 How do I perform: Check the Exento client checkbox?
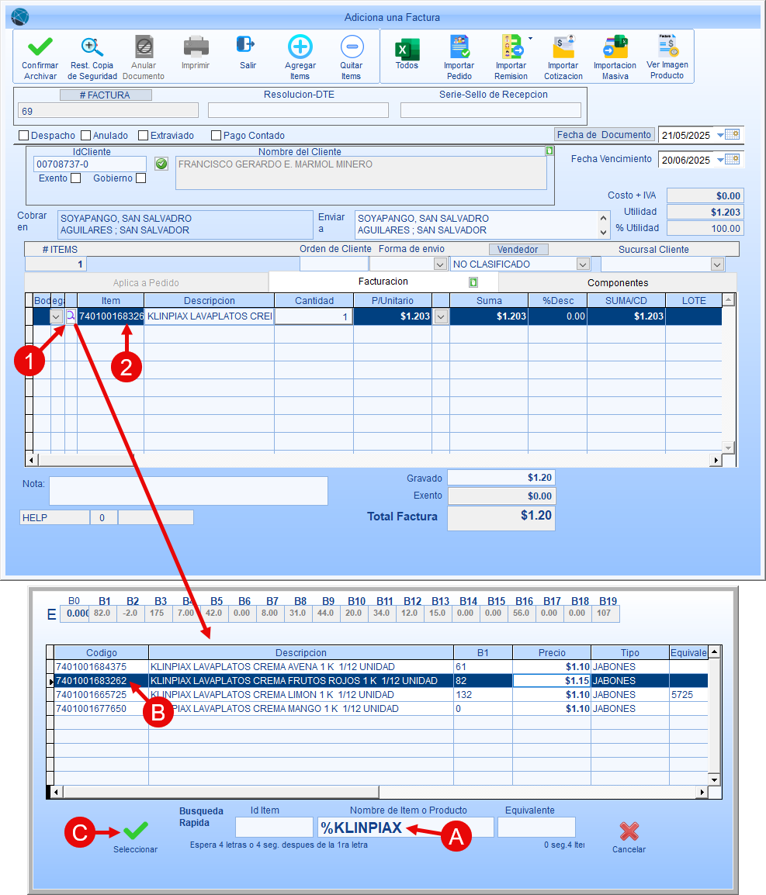click(75, 178)
